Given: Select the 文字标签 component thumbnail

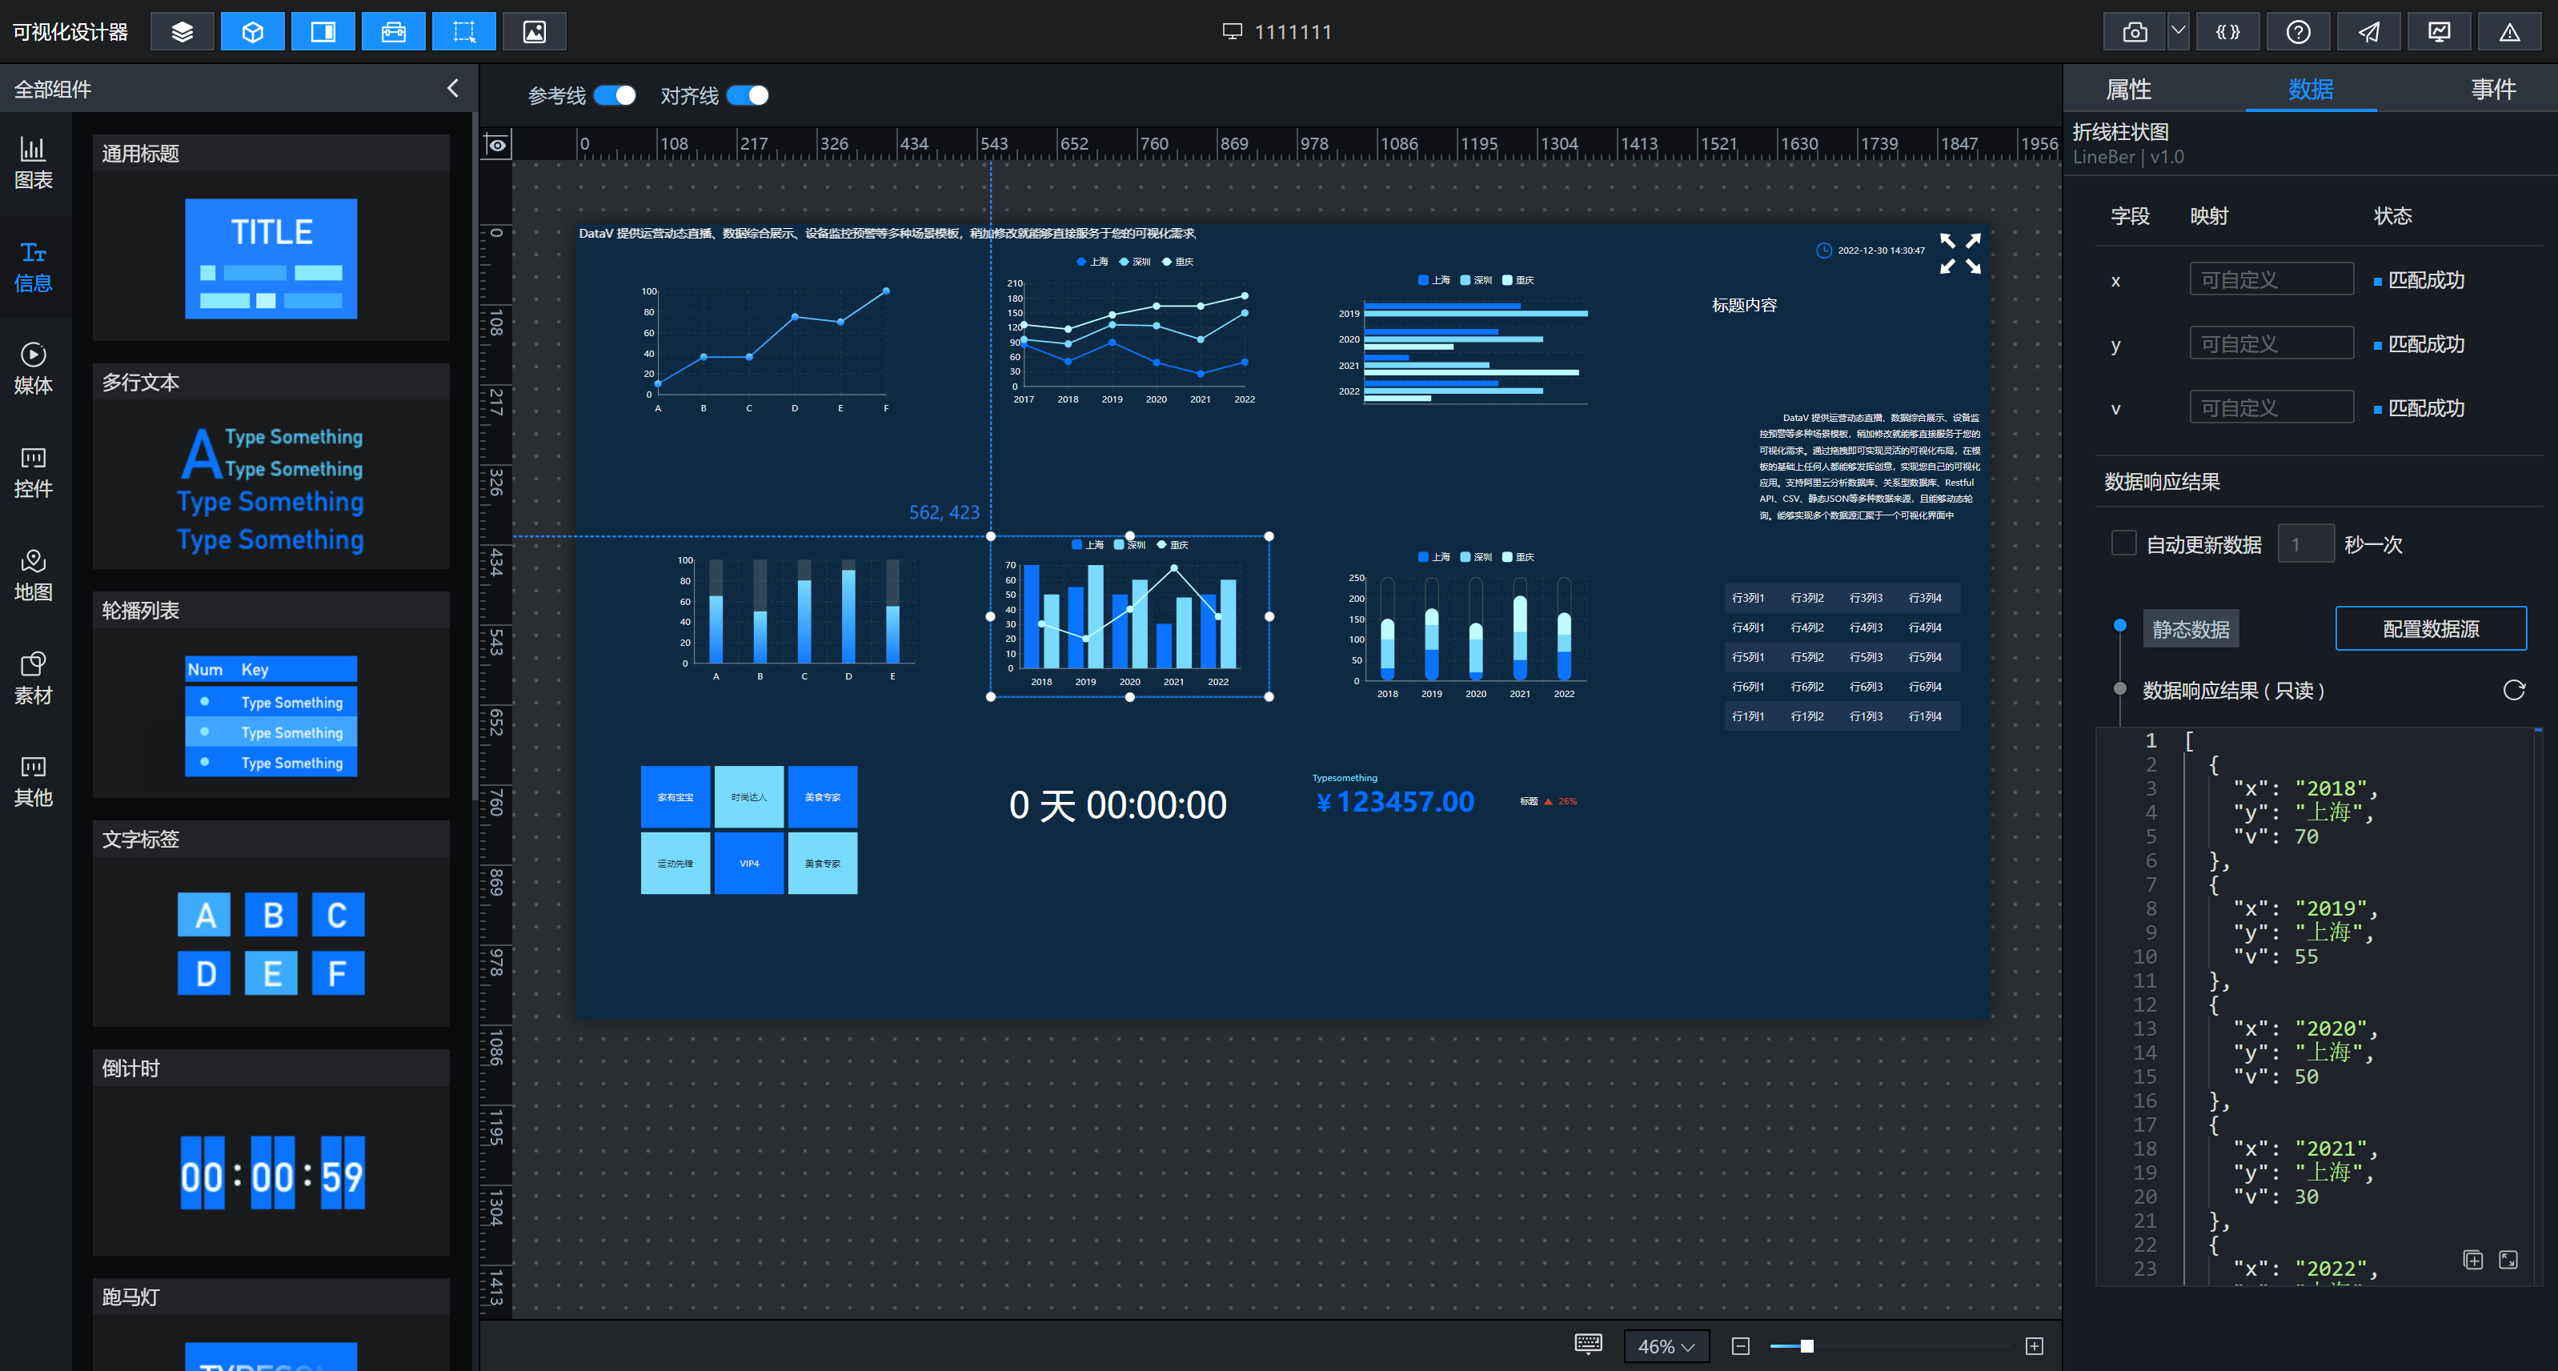Looking at the screenshot, I should [x=270, y=943].
